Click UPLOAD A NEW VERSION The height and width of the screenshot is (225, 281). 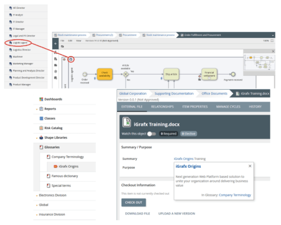click(x=177, y=213)
